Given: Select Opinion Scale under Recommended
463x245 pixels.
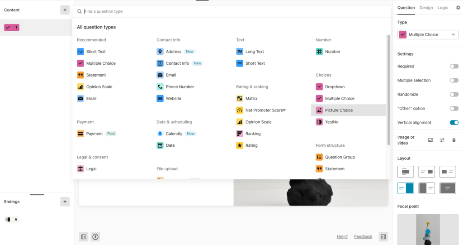Looking at the screenshot, I should [x=94, y=86].
